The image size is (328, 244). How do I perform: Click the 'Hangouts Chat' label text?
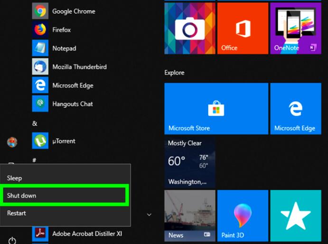(x=73, y=104)
